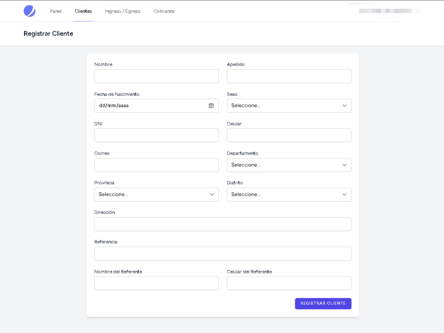Click the DNI label text

point(98,124)
